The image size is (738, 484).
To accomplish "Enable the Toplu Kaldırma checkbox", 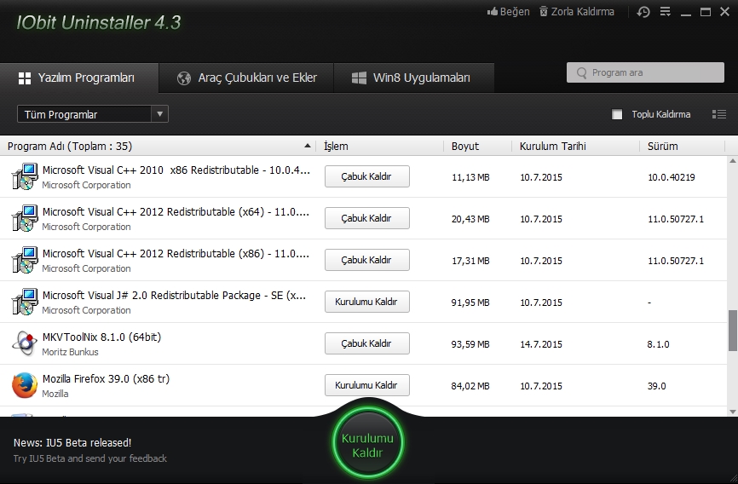I will 618,114.
